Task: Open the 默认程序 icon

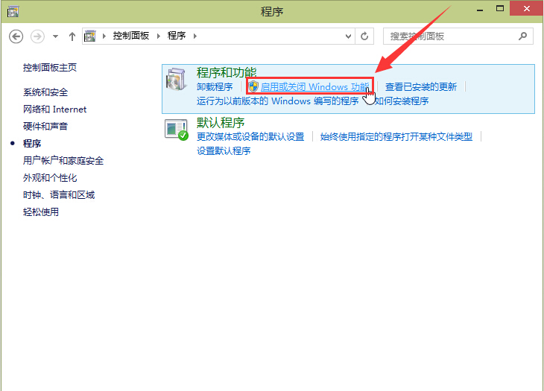Action: (177, 130)
